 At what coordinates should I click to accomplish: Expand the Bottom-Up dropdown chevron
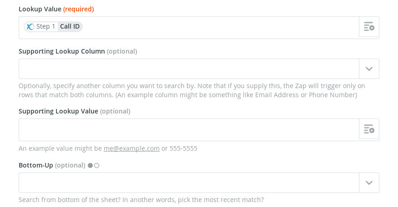pyautogui.click(x=369, y=182)
